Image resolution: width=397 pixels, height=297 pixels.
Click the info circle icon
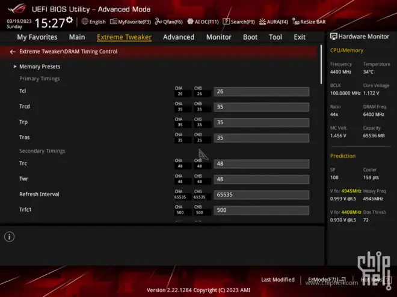tap(10, 236)
